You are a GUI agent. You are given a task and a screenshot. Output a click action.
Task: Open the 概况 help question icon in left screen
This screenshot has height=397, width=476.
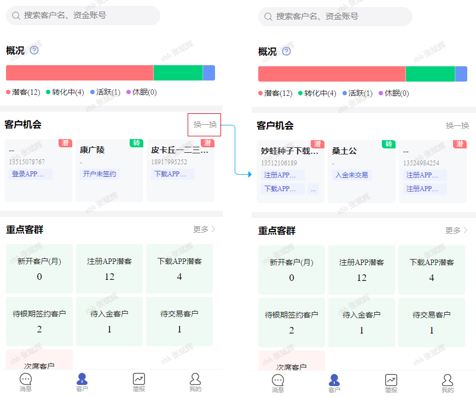pyautogui.click(x=34, y=50)
